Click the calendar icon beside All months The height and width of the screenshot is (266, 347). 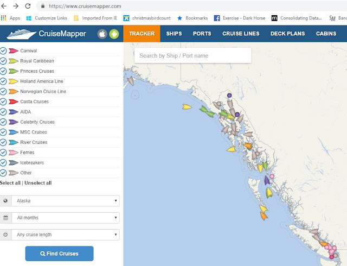click(5, 218)
